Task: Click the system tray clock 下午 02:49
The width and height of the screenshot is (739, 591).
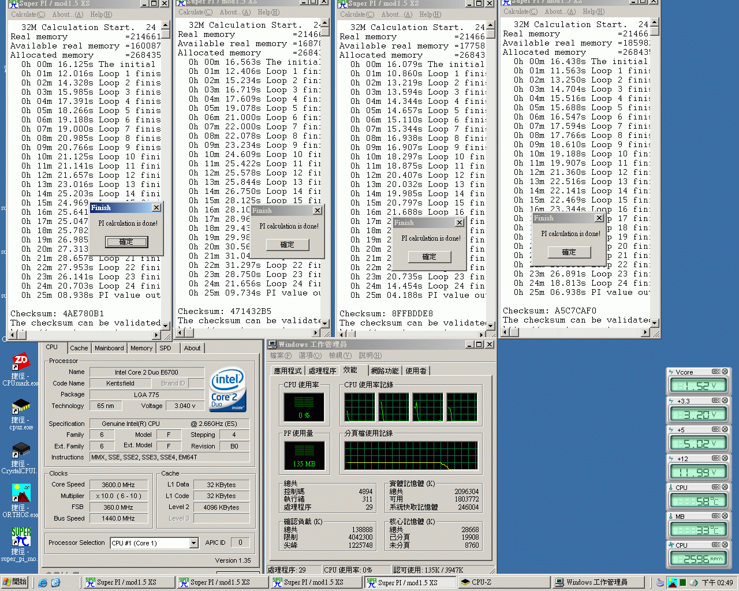Action: [x=716, y=582]
